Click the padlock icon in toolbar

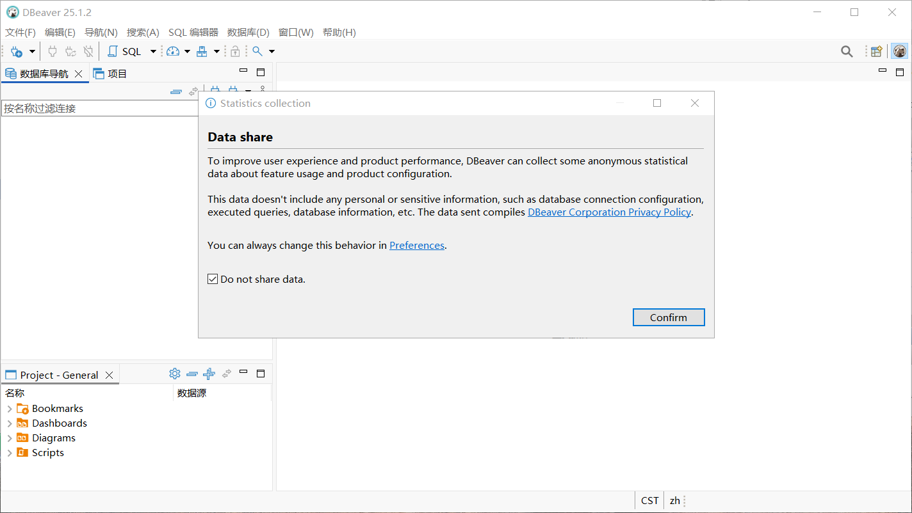pyautogui.click(x=235, y=51)
